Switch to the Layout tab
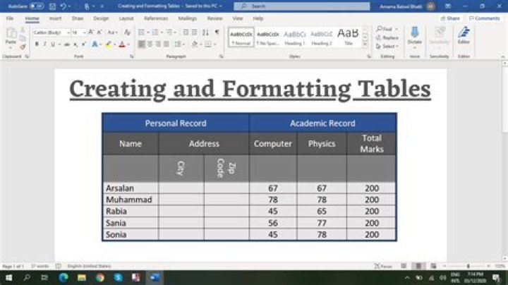The height and width of the screenshot is (285, 508). point(126,18)
